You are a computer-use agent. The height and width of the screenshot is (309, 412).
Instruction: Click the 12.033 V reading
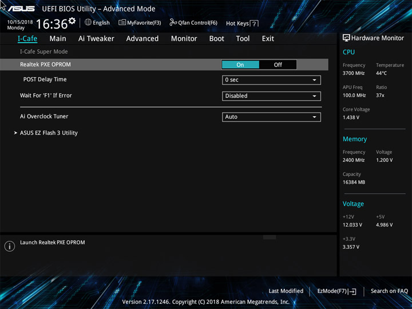coord(352,225)
